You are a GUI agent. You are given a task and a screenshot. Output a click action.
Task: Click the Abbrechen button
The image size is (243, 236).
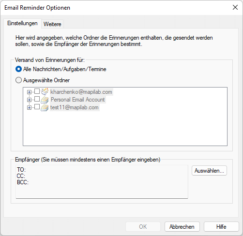point(182,227)
